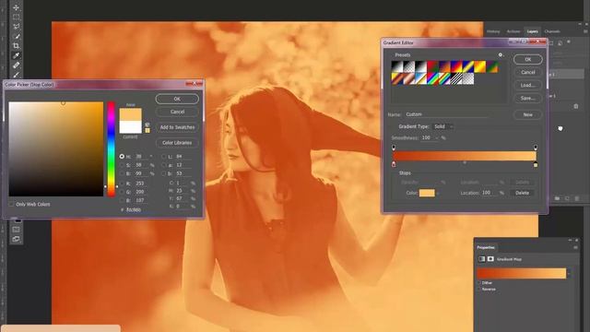Enable the Reverse checkbox in Properties
Image resolution: width=590 pixels, height=332 pixels.
click(x=479, y=289)
